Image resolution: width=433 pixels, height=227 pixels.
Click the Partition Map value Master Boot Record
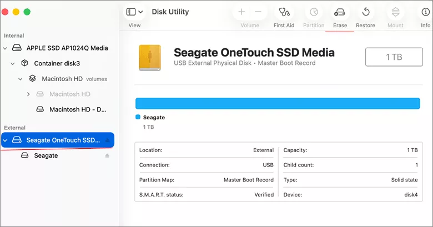(x=249, y=180)
